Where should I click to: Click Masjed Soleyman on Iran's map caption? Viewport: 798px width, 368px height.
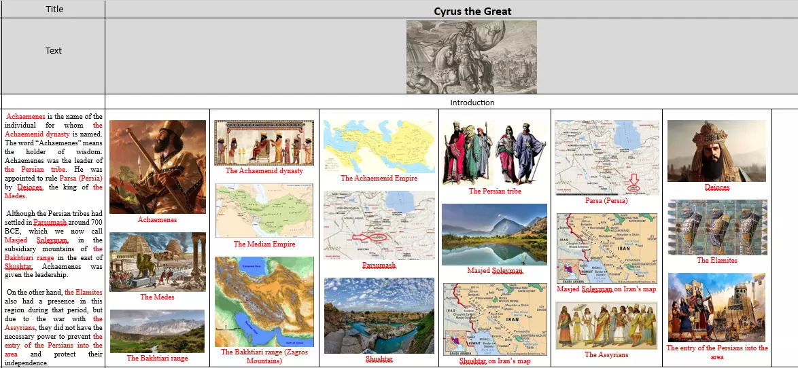pyautogui.click(x=606, y=289)
